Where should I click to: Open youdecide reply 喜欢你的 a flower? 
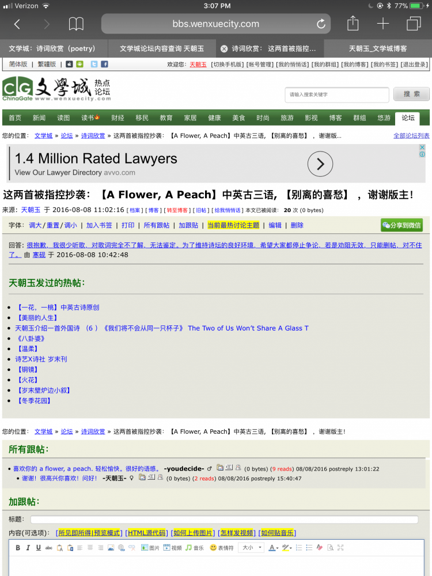pyautogui.click(x=86, y=469)
